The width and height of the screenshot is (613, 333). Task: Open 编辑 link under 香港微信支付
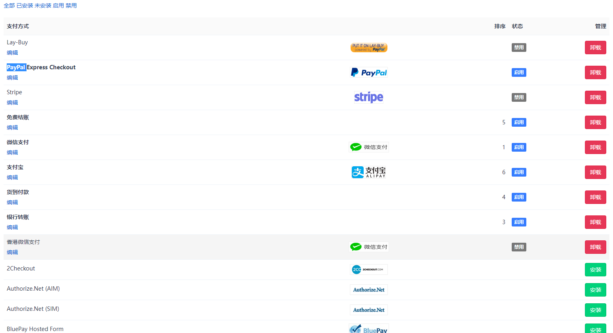pos(12,252)
